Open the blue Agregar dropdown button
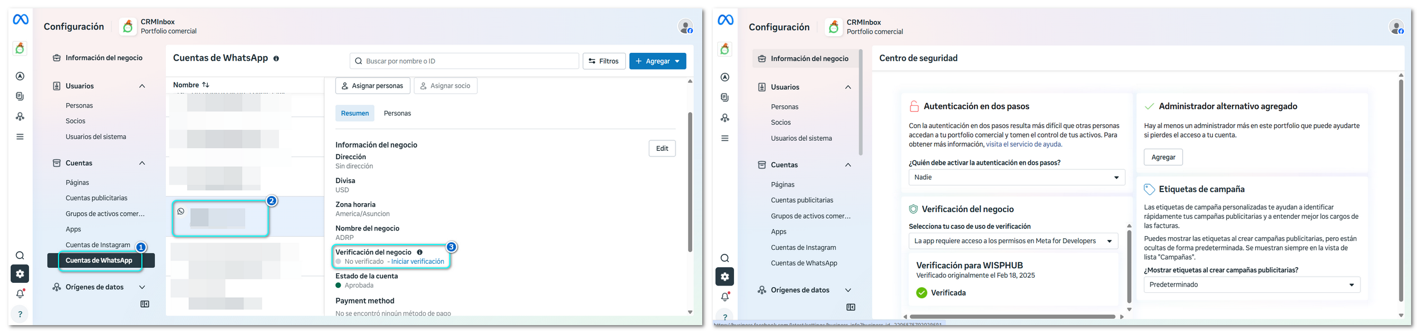The width and height of the screenshot is (1420, 334). pos(657,61)
